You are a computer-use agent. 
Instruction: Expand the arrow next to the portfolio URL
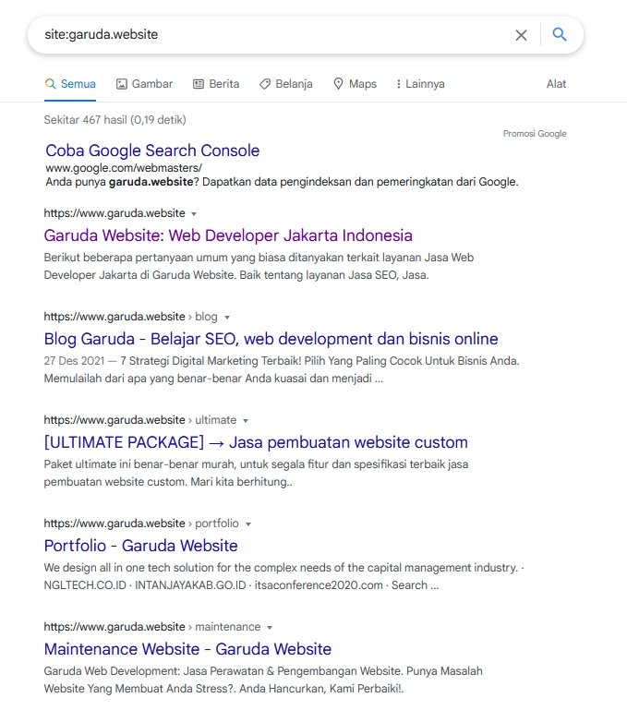tap(248, 523)
